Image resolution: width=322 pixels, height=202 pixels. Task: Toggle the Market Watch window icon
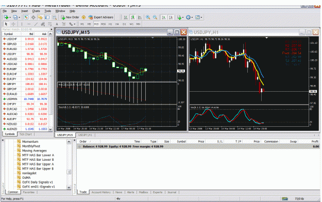[26, 17]
